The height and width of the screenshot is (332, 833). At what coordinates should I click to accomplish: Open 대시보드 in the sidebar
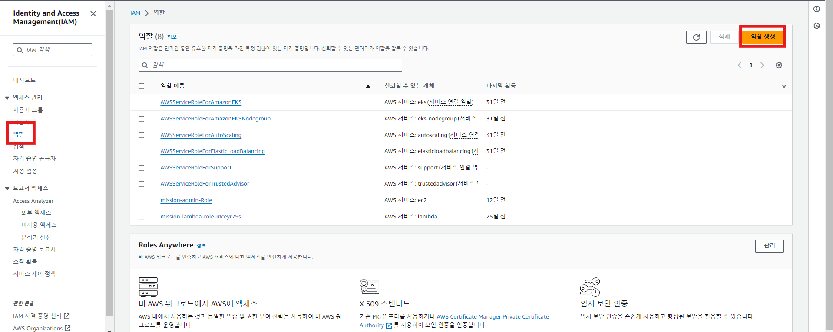[x=24, y=80]
